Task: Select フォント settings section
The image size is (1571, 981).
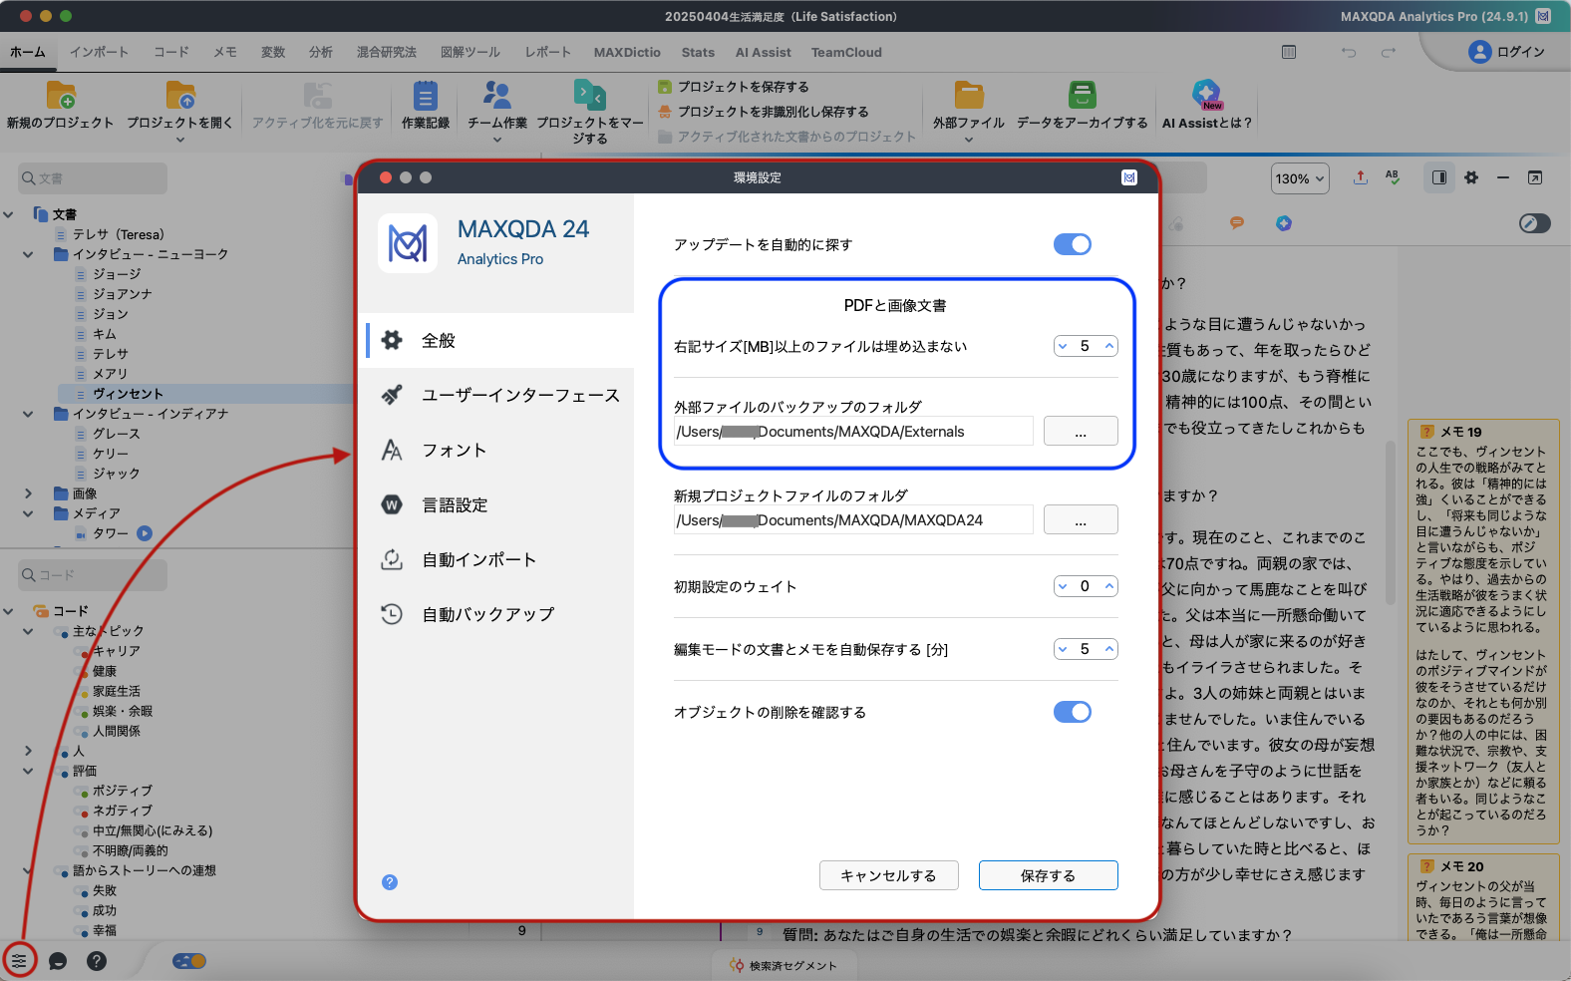Action: pos(496,450)
